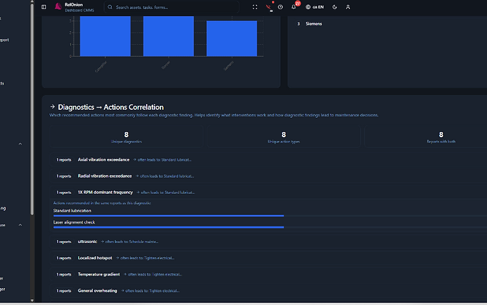Click the Unique action types stat card
Image resolution: width=487 pixels, height=305 pixels.
284,137
